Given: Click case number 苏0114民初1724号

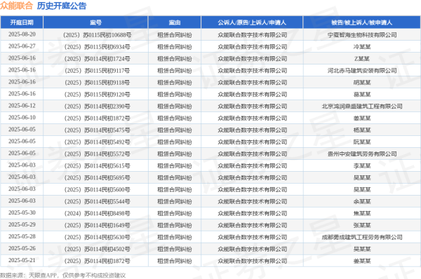Looking at the screenshot, I should coord(98,59).
